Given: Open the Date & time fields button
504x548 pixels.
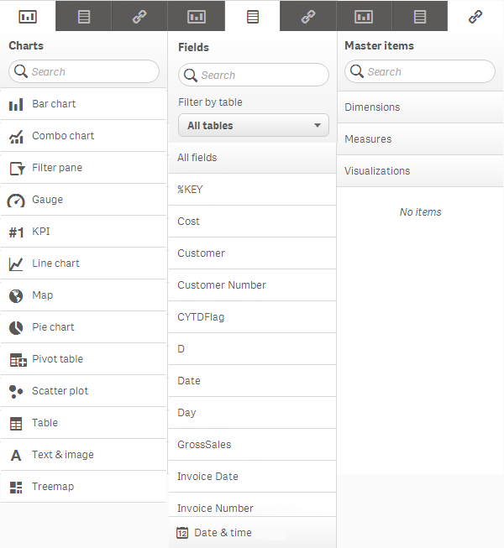Looking at the screenshot, I should 252,533.
